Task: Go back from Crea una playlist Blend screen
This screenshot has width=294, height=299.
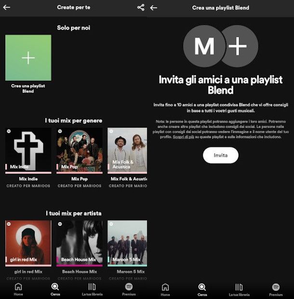Action: [x=154, y=8]
